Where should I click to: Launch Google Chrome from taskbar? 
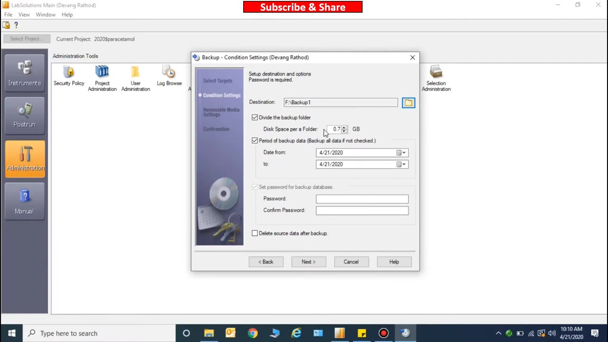click(x=252, y=333)
